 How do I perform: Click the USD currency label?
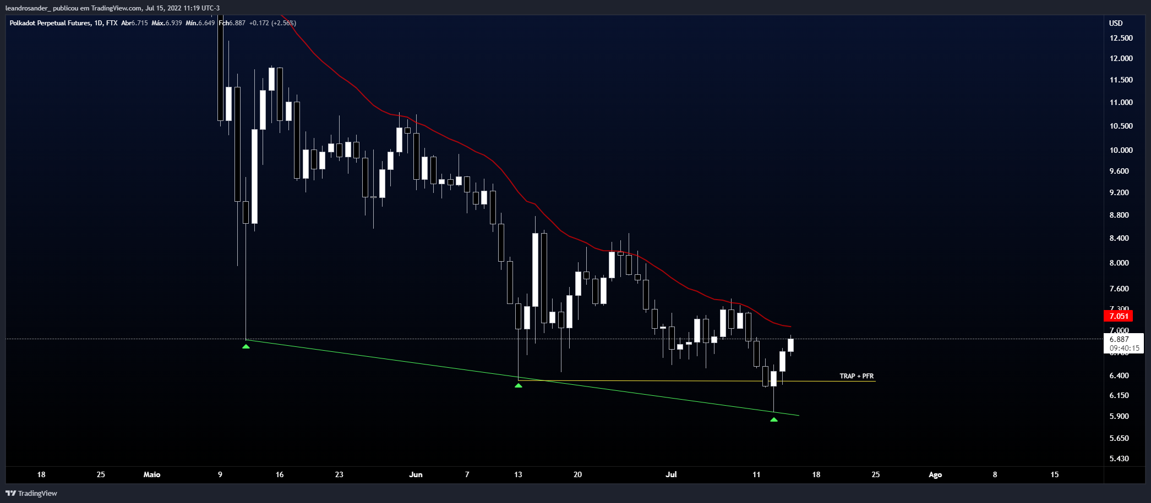[1116, 23]
